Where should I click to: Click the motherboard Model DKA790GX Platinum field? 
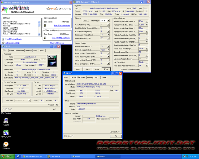(x=90, y=87)
